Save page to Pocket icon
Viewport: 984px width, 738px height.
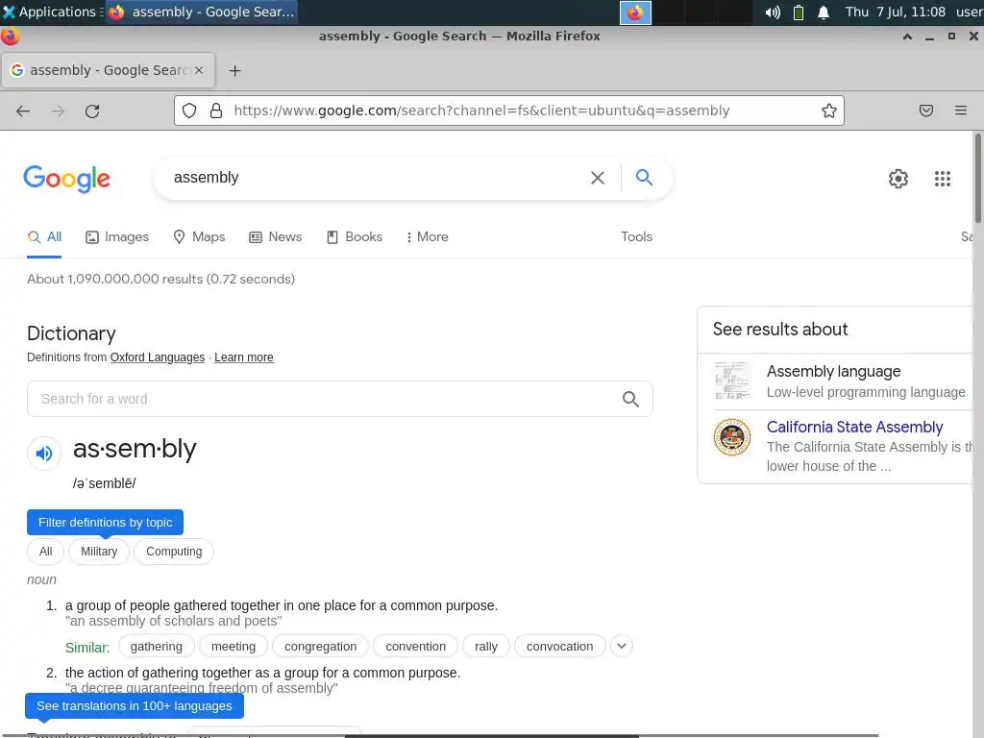[926, 111]
